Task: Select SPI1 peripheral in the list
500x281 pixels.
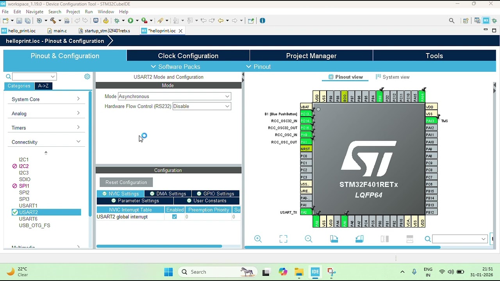Action: pos(24,186)
